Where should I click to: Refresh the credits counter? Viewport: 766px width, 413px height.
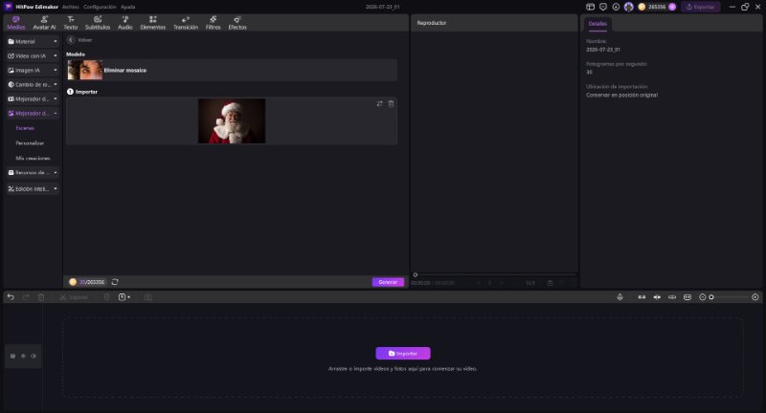coord(115,282)
